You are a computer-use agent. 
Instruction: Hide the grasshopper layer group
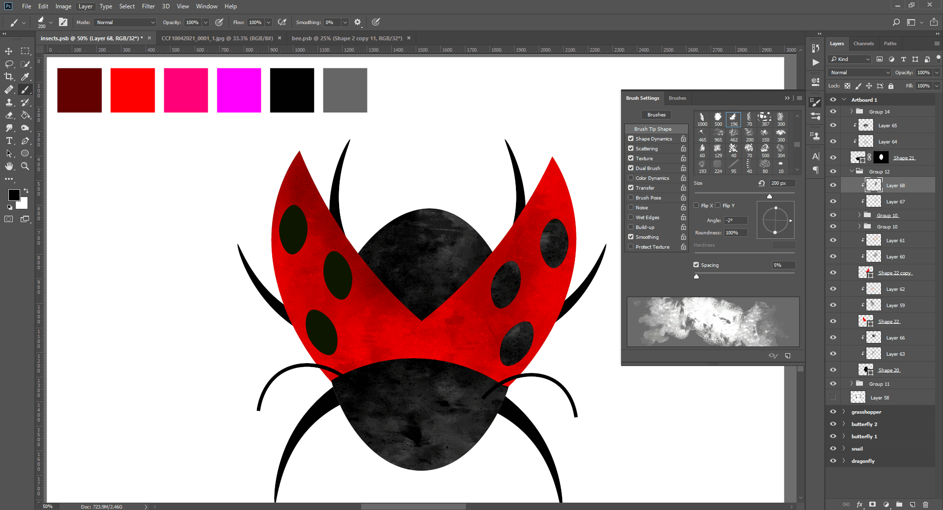click(833, 412)
